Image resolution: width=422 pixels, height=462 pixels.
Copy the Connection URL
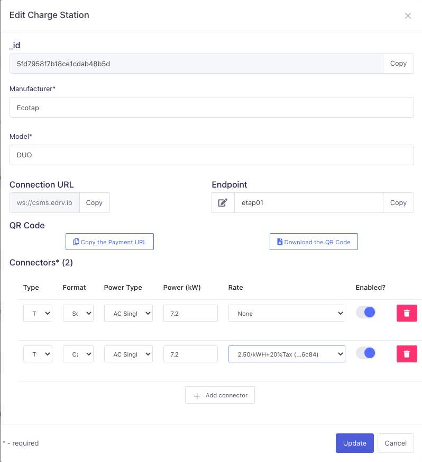[95, 203]
